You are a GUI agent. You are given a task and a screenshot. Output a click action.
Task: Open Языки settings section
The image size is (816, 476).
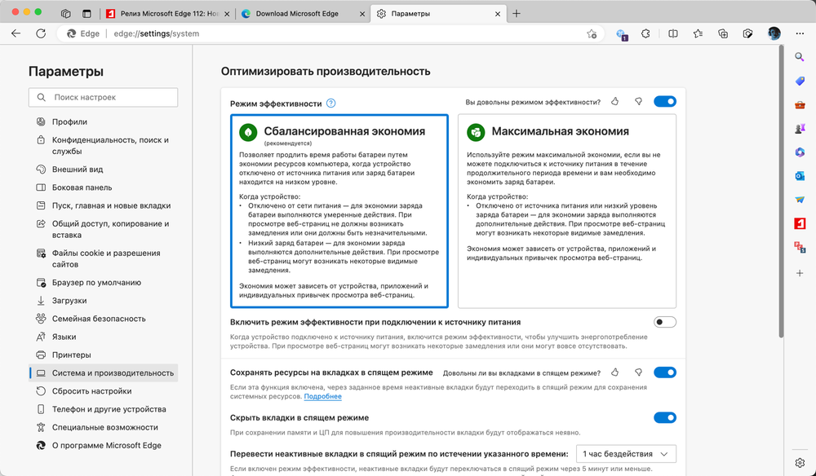tap(104, 337)
